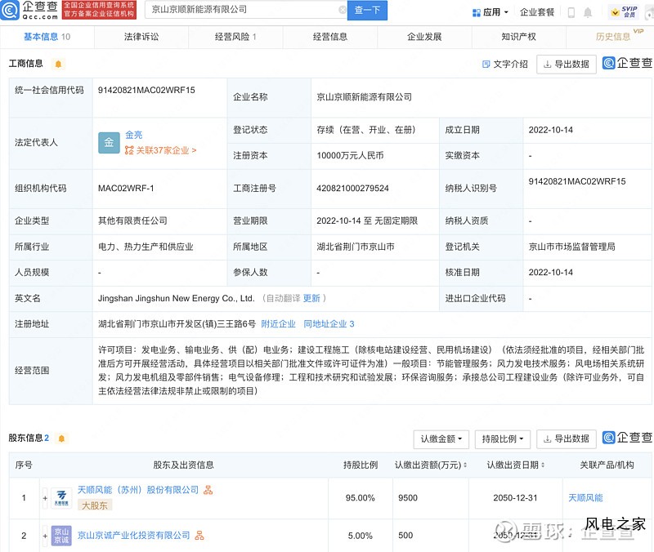Image resolution: width=654 pixels, height=552 pixels.
Task: Open 关联37家企业 link
Action: [161, 150]
